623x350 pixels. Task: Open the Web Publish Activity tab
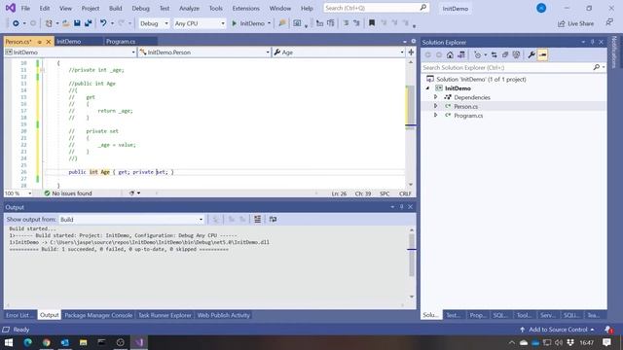(x=224, y=315)
